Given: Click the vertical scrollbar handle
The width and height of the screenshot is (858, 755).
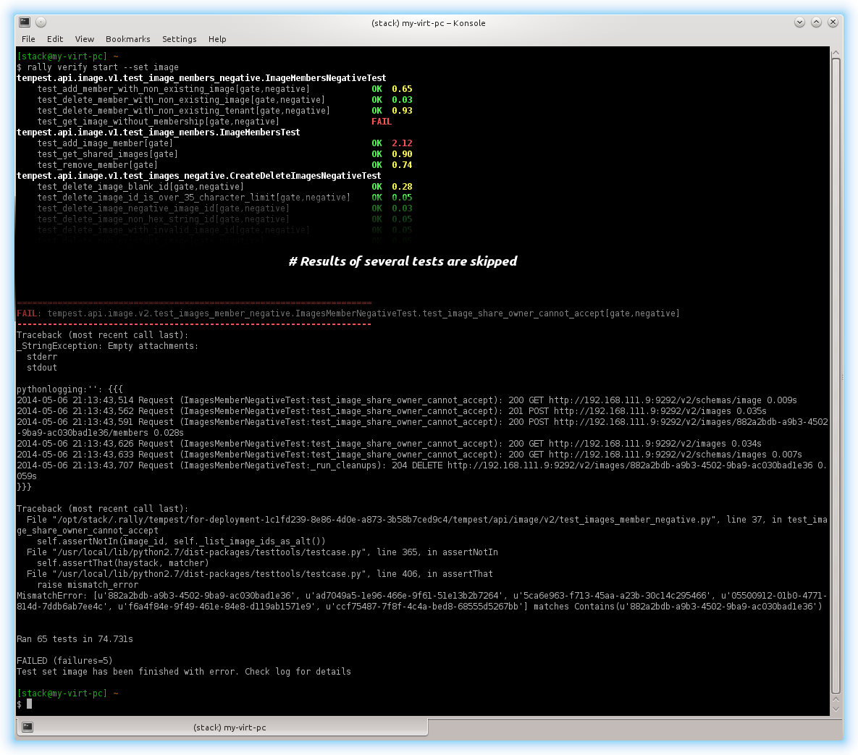Looking at the screenshot, I should (x=836, y=375).
